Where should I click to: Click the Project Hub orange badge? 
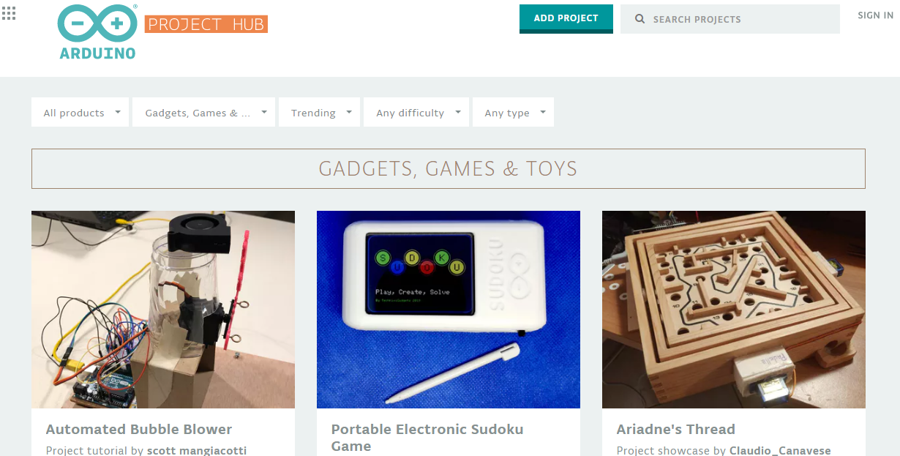click(206, 24)
